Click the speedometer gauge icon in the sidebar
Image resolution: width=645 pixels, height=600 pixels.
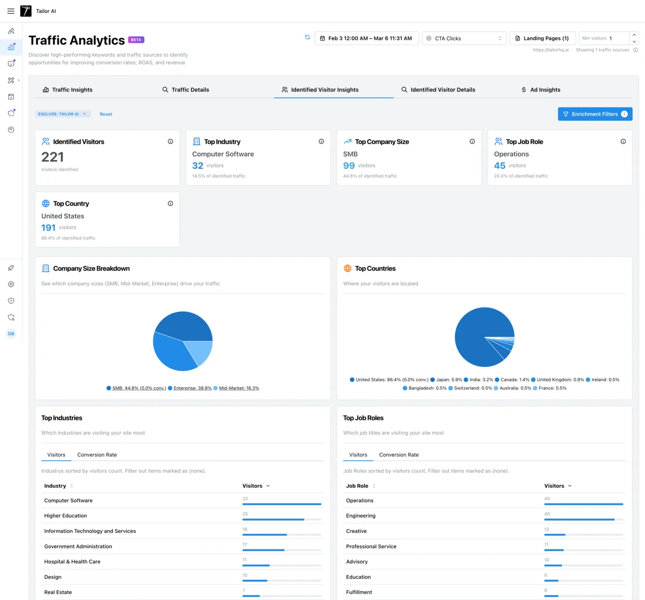[x=11, y=129]
